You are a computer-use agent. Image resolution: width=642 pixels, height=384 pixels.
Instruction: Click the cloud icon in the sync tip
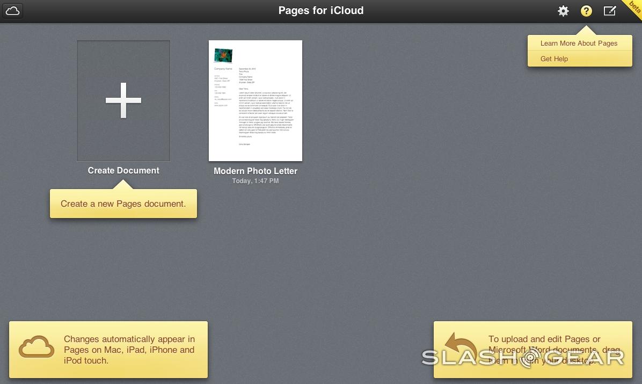[37, 346]
